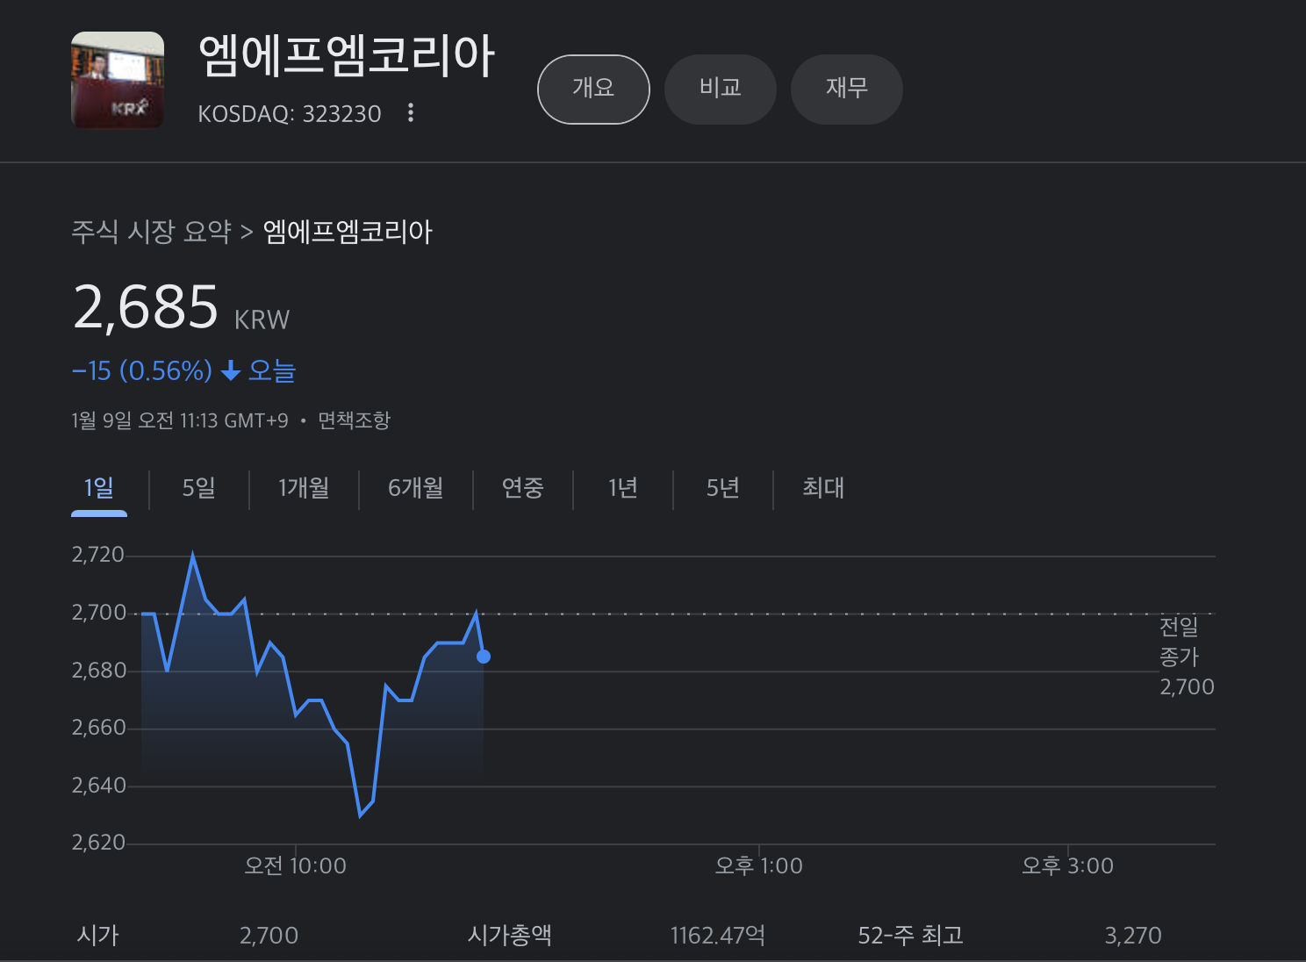Click the 52-주 최고 value 3,270
Viewport: 1306px width, 962px height.
coord(1133,936)
